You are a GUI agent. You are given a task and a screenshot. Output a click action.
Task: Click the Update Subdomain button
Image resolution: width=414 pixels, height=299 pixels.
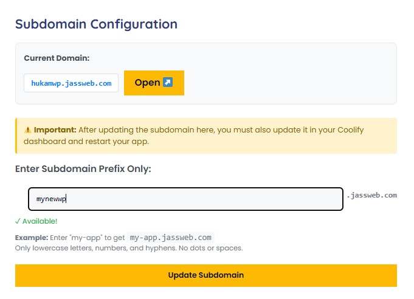point(206,275)
